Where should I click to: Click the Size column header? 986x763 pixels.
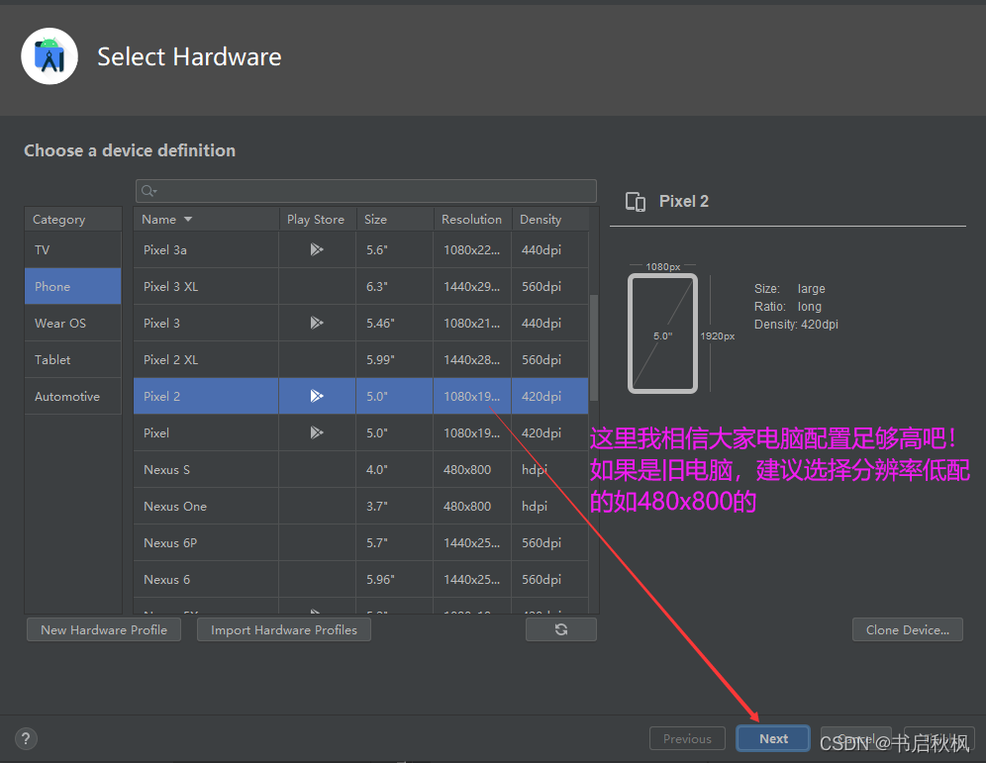pos(395,220)
